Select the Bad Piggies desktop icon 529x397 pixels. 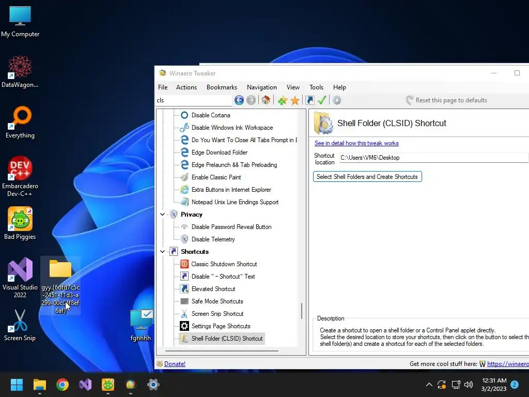(x=20, y=223)
